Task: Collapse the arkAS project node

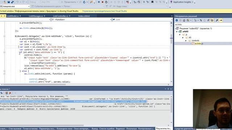Action: click(x=177, y=31)
